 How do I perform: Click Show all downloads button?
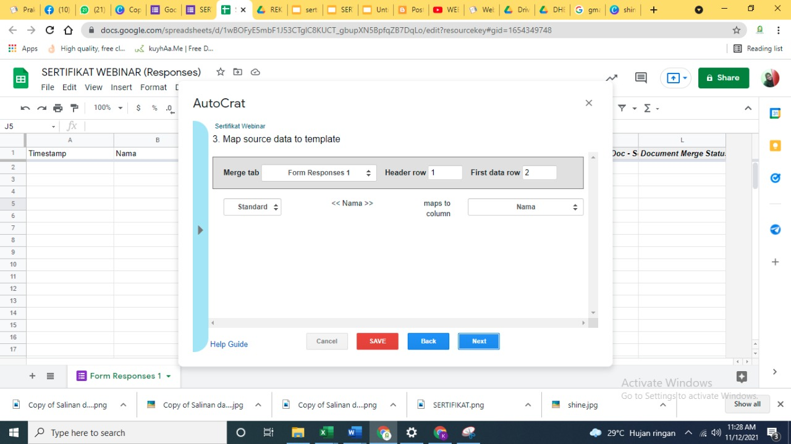[x=747, y=404]
